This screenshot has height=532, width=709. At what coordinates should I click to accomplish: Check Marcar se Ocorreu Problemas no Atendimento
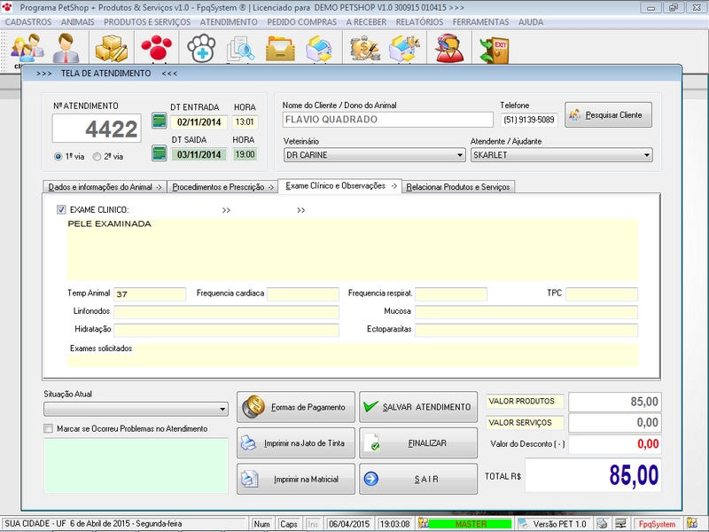click(49, 428)
